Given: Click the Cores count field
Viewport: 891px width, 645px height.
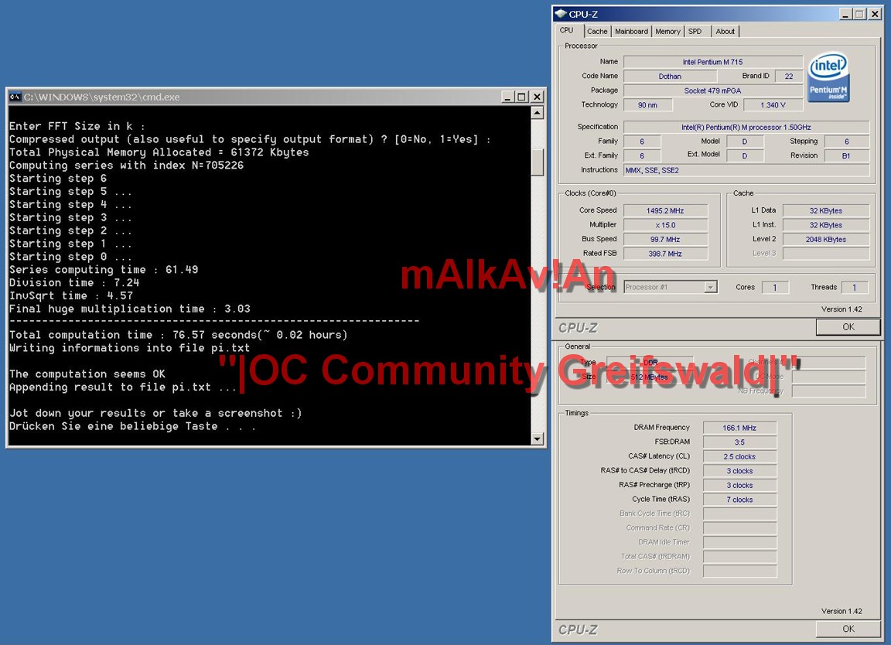Looking at the screenshot, I should point(774,288).
